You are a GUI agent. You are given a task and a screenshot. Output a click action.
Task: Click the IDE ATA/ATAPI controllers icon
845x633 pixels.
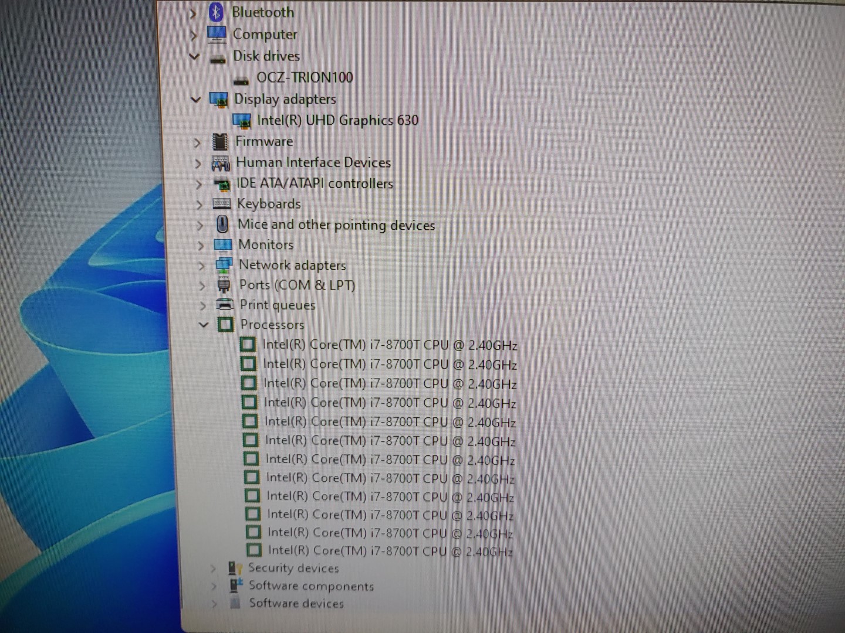222,185
